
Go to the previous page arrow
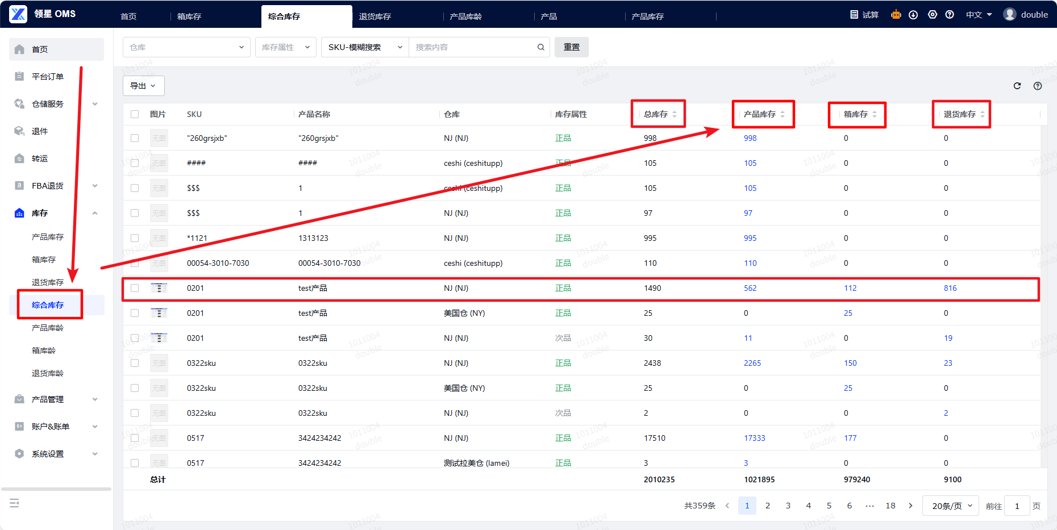click(x=727, y=506)
